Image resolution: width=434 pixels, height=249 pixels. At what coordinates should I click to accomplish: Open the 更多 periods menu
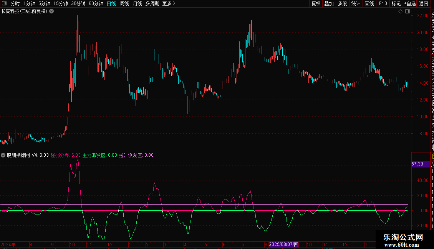point(169,3)
